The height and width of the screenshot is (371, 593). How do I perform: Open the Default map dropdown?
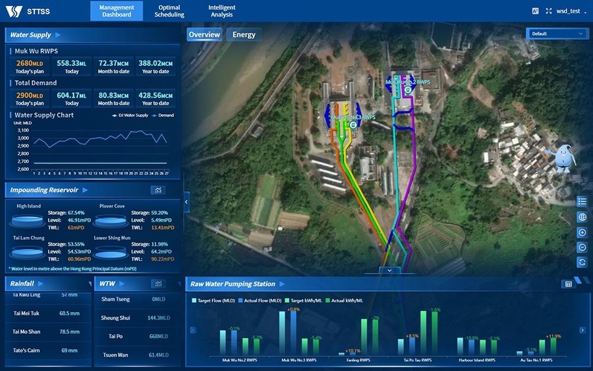pos(557,34)
